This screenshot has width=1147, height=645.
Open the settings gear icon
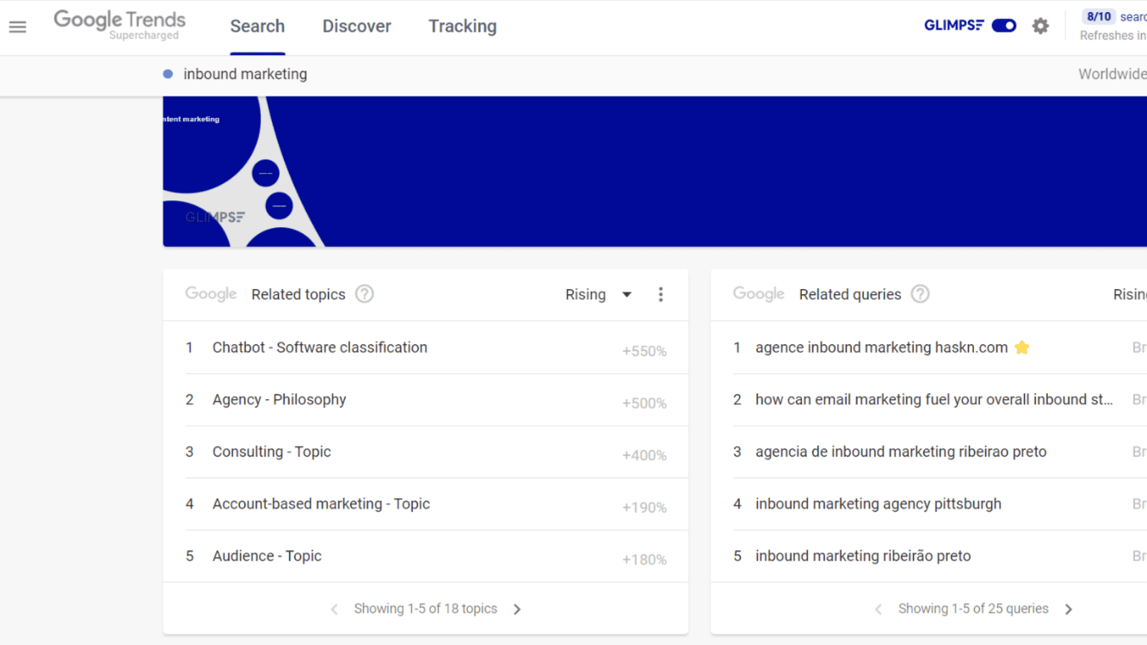[x=1040, y=26]
